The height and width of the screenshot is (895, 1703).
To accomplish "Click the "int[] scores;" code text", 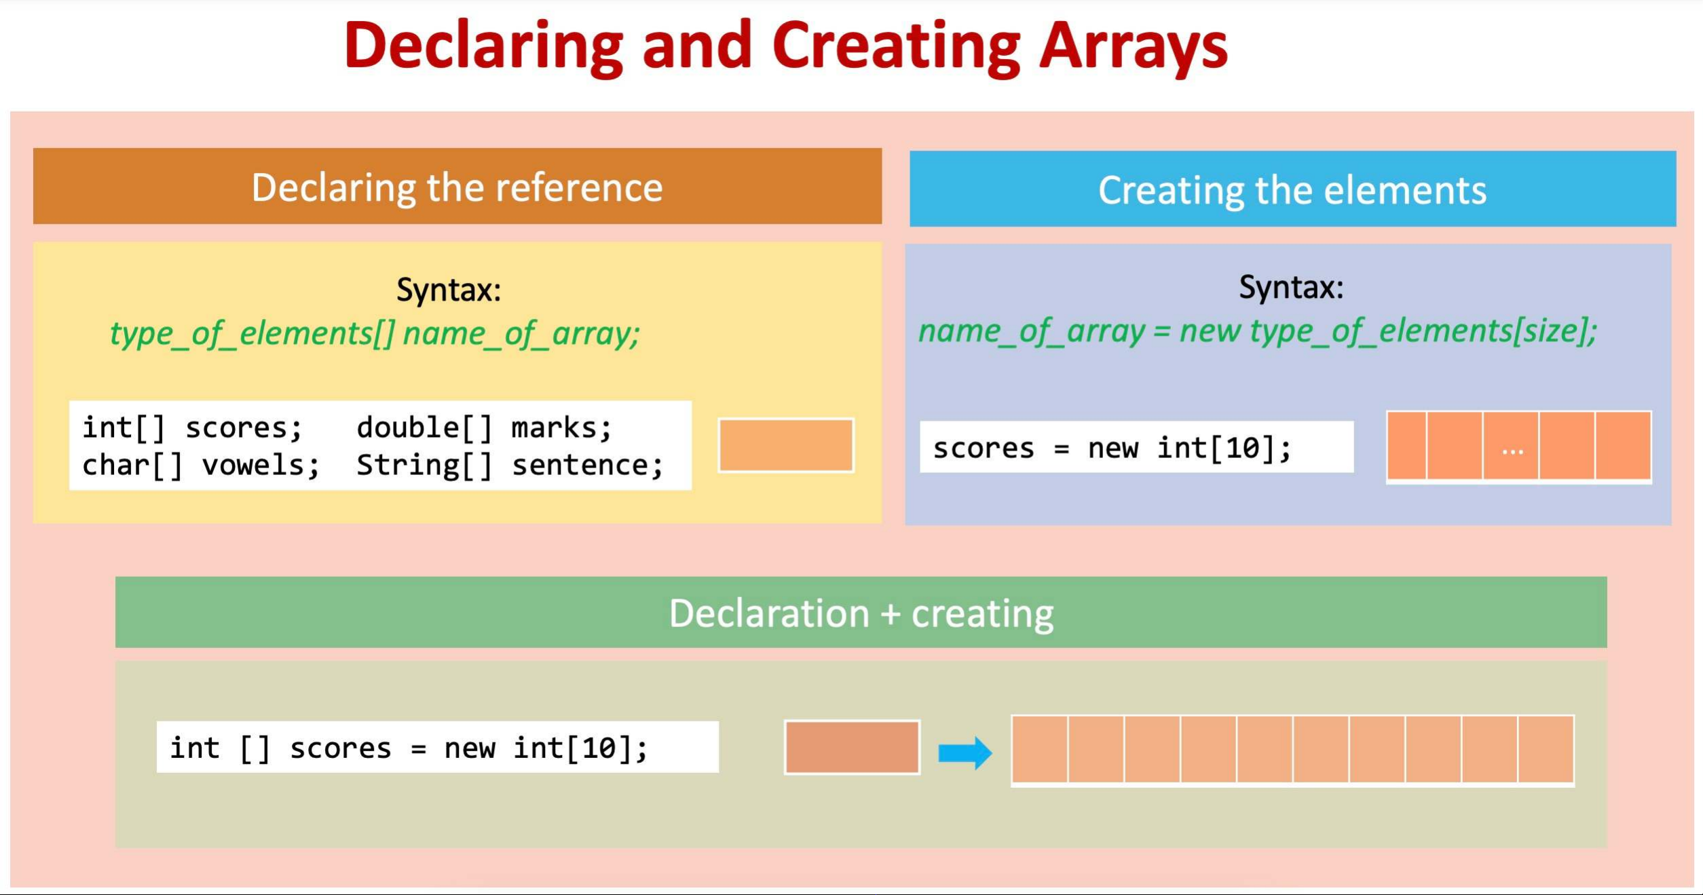I will (x=192, y=427).
